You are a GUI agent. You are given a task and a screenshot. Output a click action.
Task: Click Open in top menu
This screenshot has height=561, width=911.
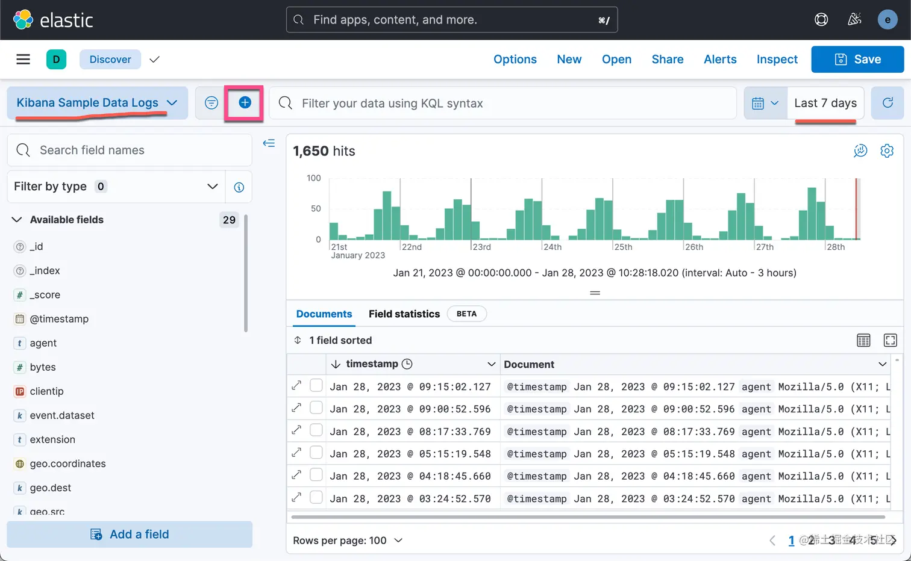point(616,59)
